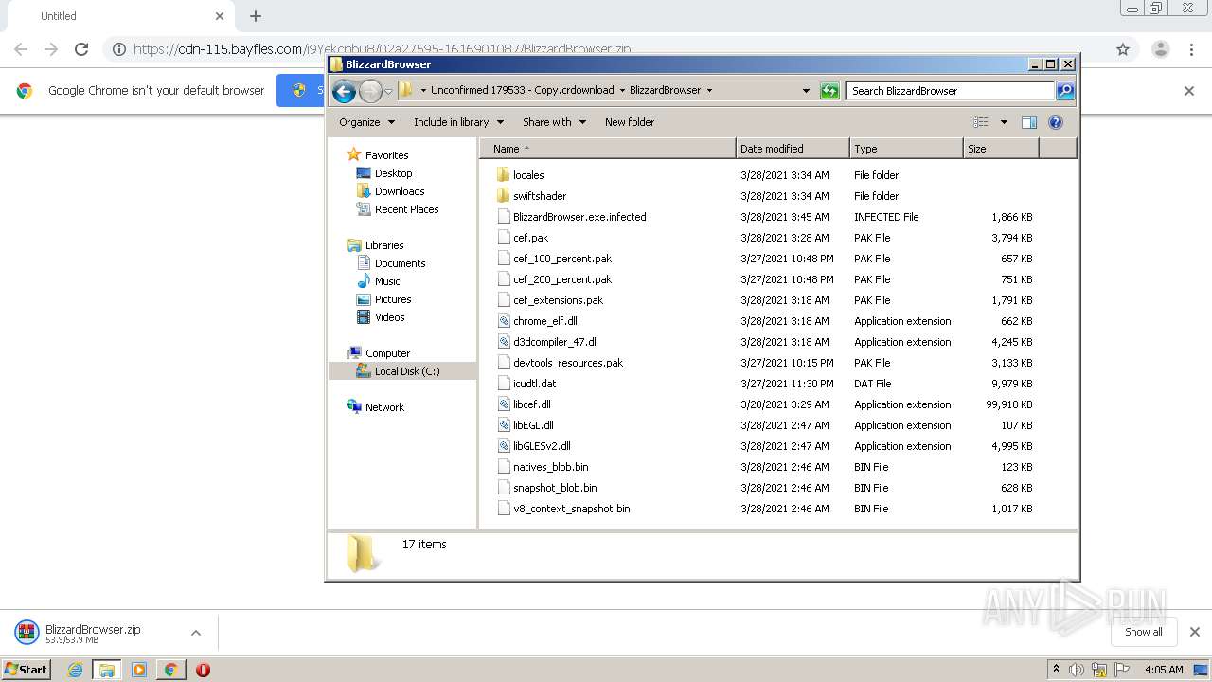Open Explorer help question mark icon
The width and height of the screenshot is (1212, 682).
tap(1056, 122)
